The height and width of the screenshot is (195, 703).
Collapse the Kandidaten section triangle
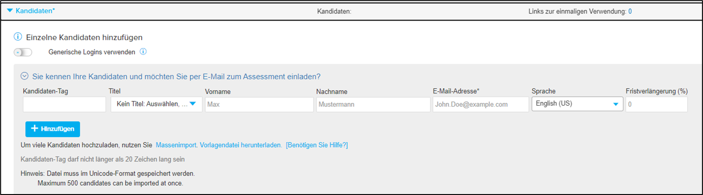coord(10,10)
